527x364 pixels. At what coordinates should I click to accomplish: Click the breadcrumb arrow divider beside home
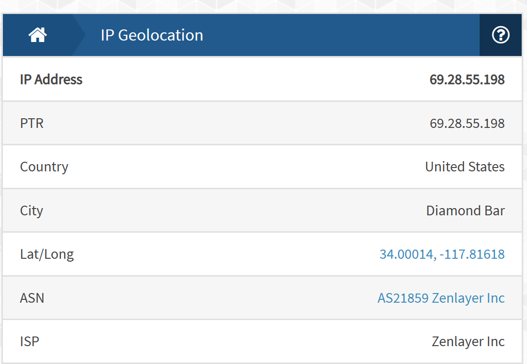(x=79, y=35)
